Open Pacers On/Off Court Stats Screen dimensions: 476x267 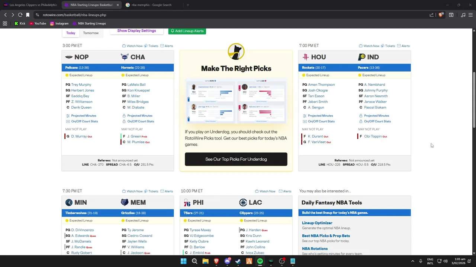[x=377, y=121]
